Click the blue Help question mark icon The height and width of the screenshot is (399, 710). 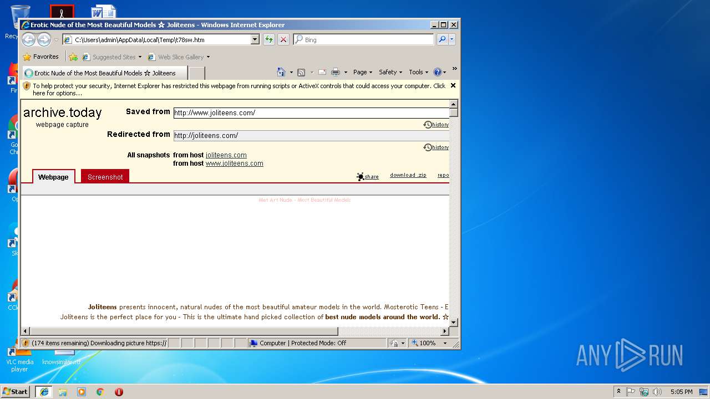click(437, 72)
